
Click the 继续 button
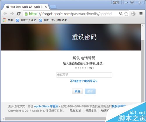pyautogui.click(x=90, y=91)
